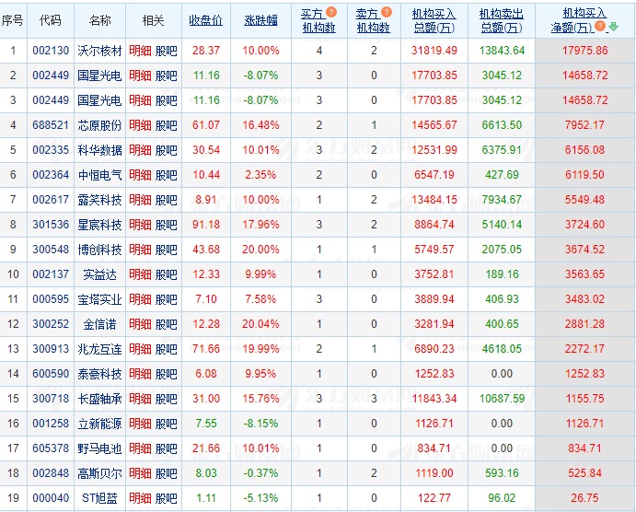Select 机构买入总额 value 31819.49

[x=434, y=51]
